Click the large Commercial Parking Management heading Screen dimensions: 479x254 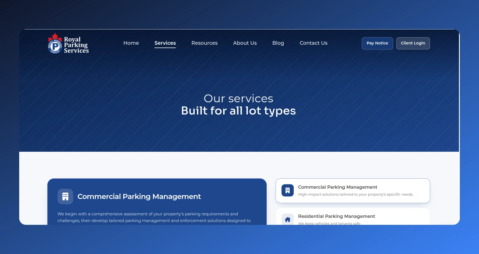pos(139,196)
